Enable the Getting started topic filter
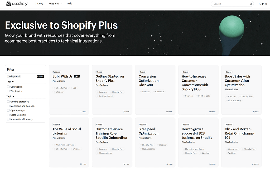Image resolution: width=270 pixels, height=169 pixels. click(x=8, y=102)
